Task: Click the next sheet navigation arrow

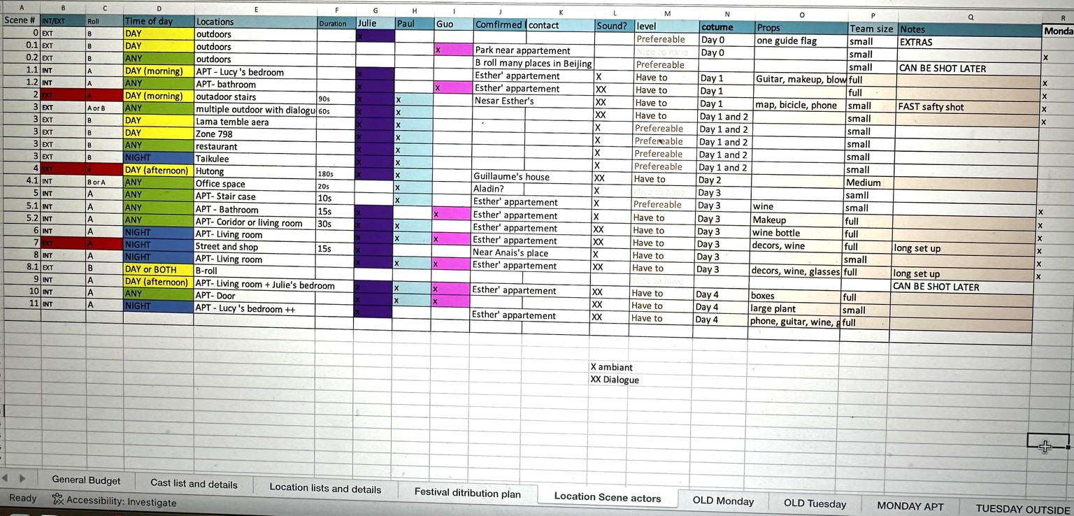Action: tap(22, 478)
